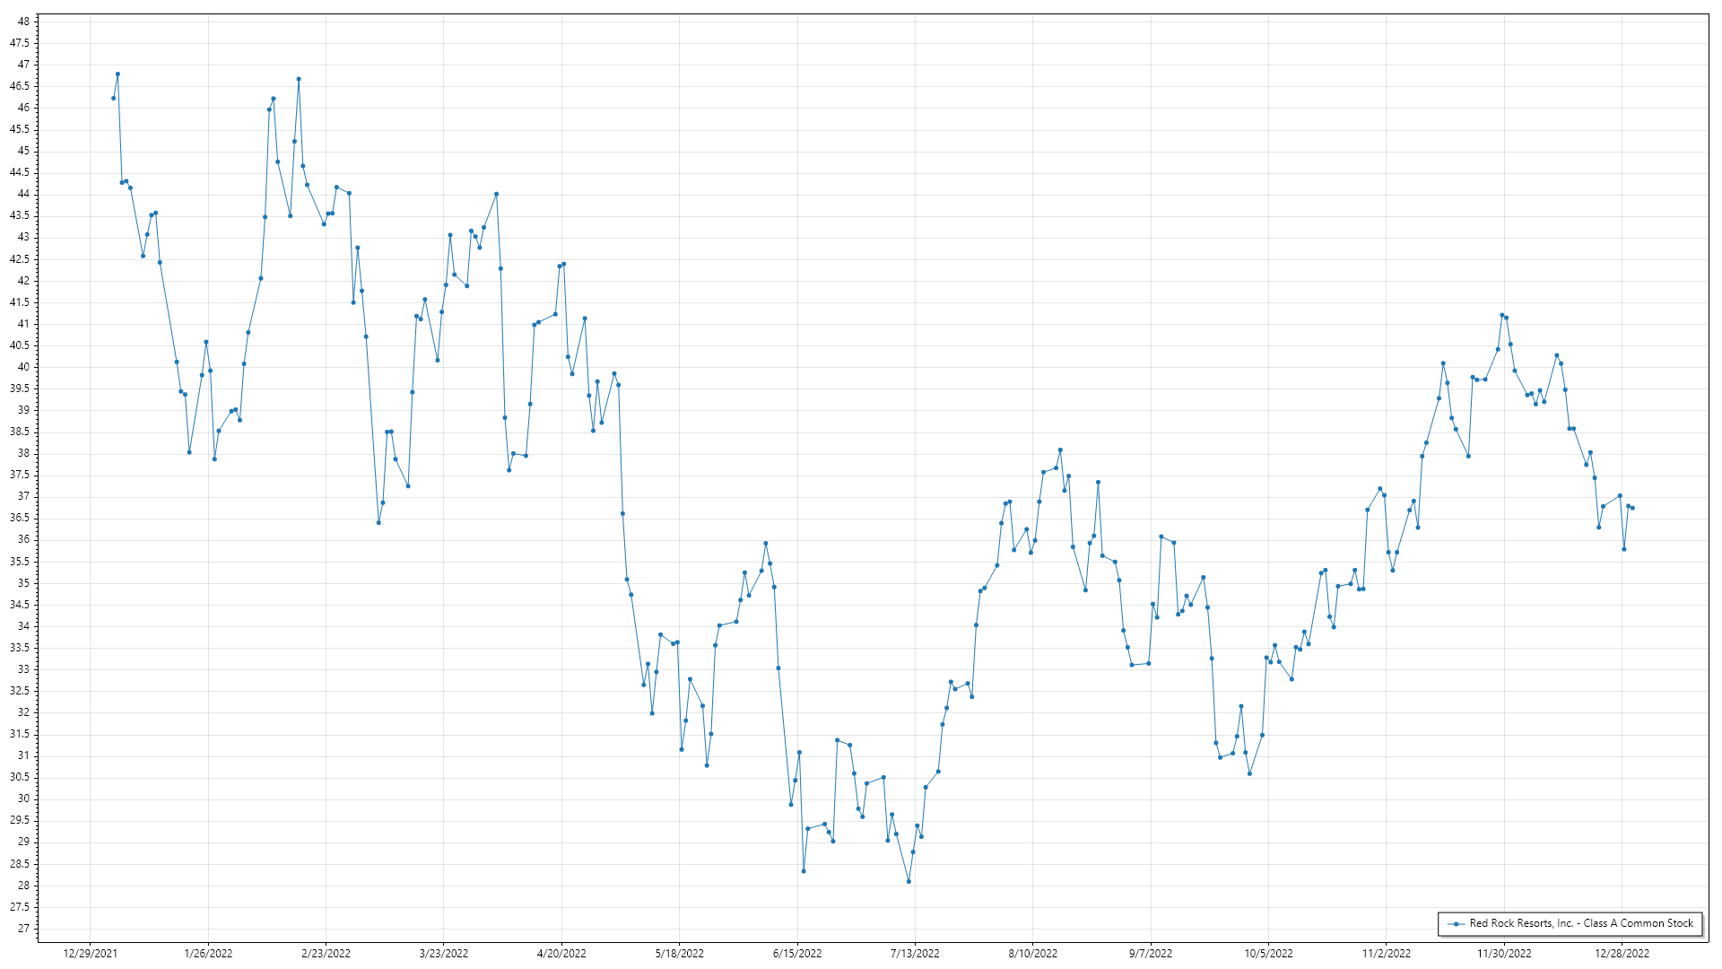The width and height of the screenshot is (1722, 969).
Task: Select the highest data point near 46.8
Action: click(117, 74)
